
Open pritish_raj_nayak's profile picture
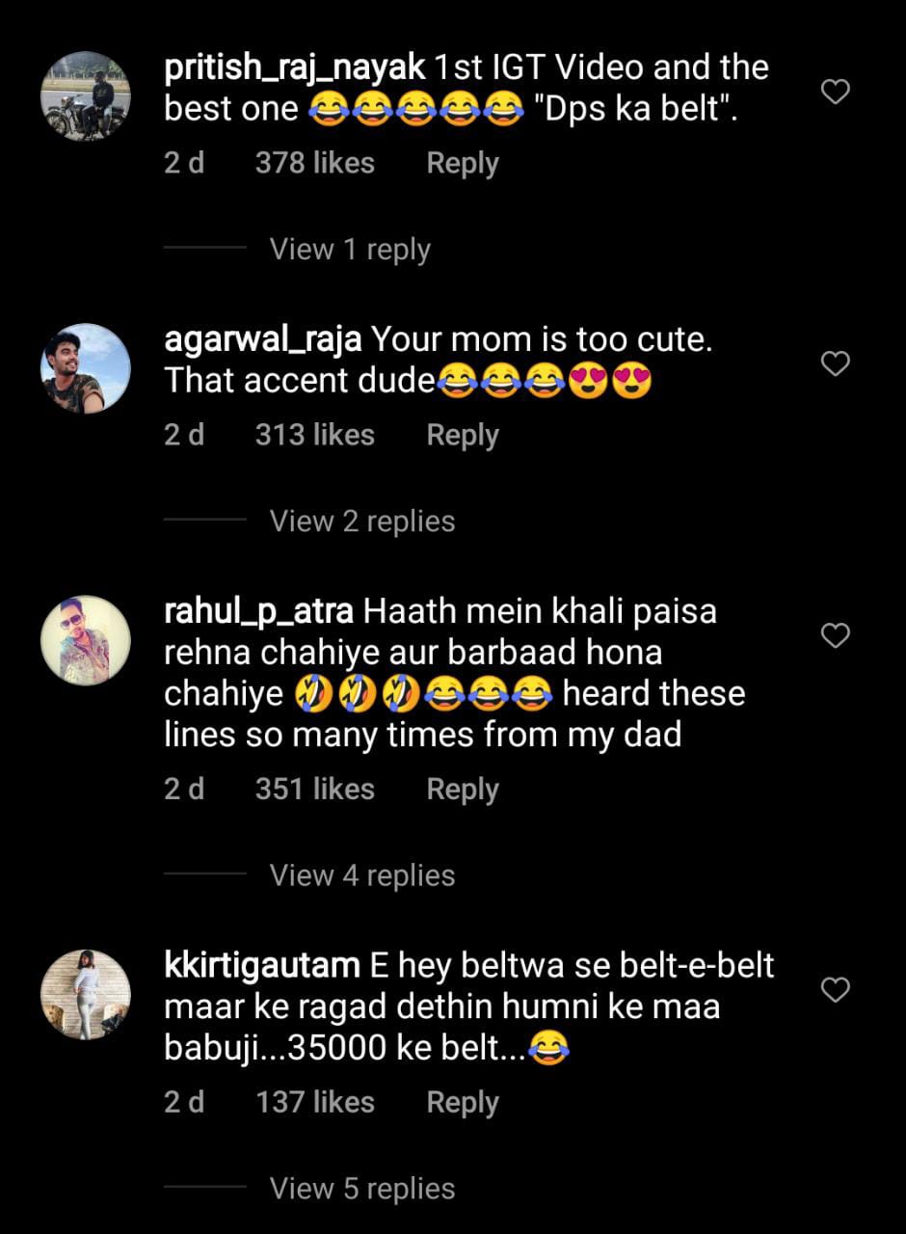86,96
